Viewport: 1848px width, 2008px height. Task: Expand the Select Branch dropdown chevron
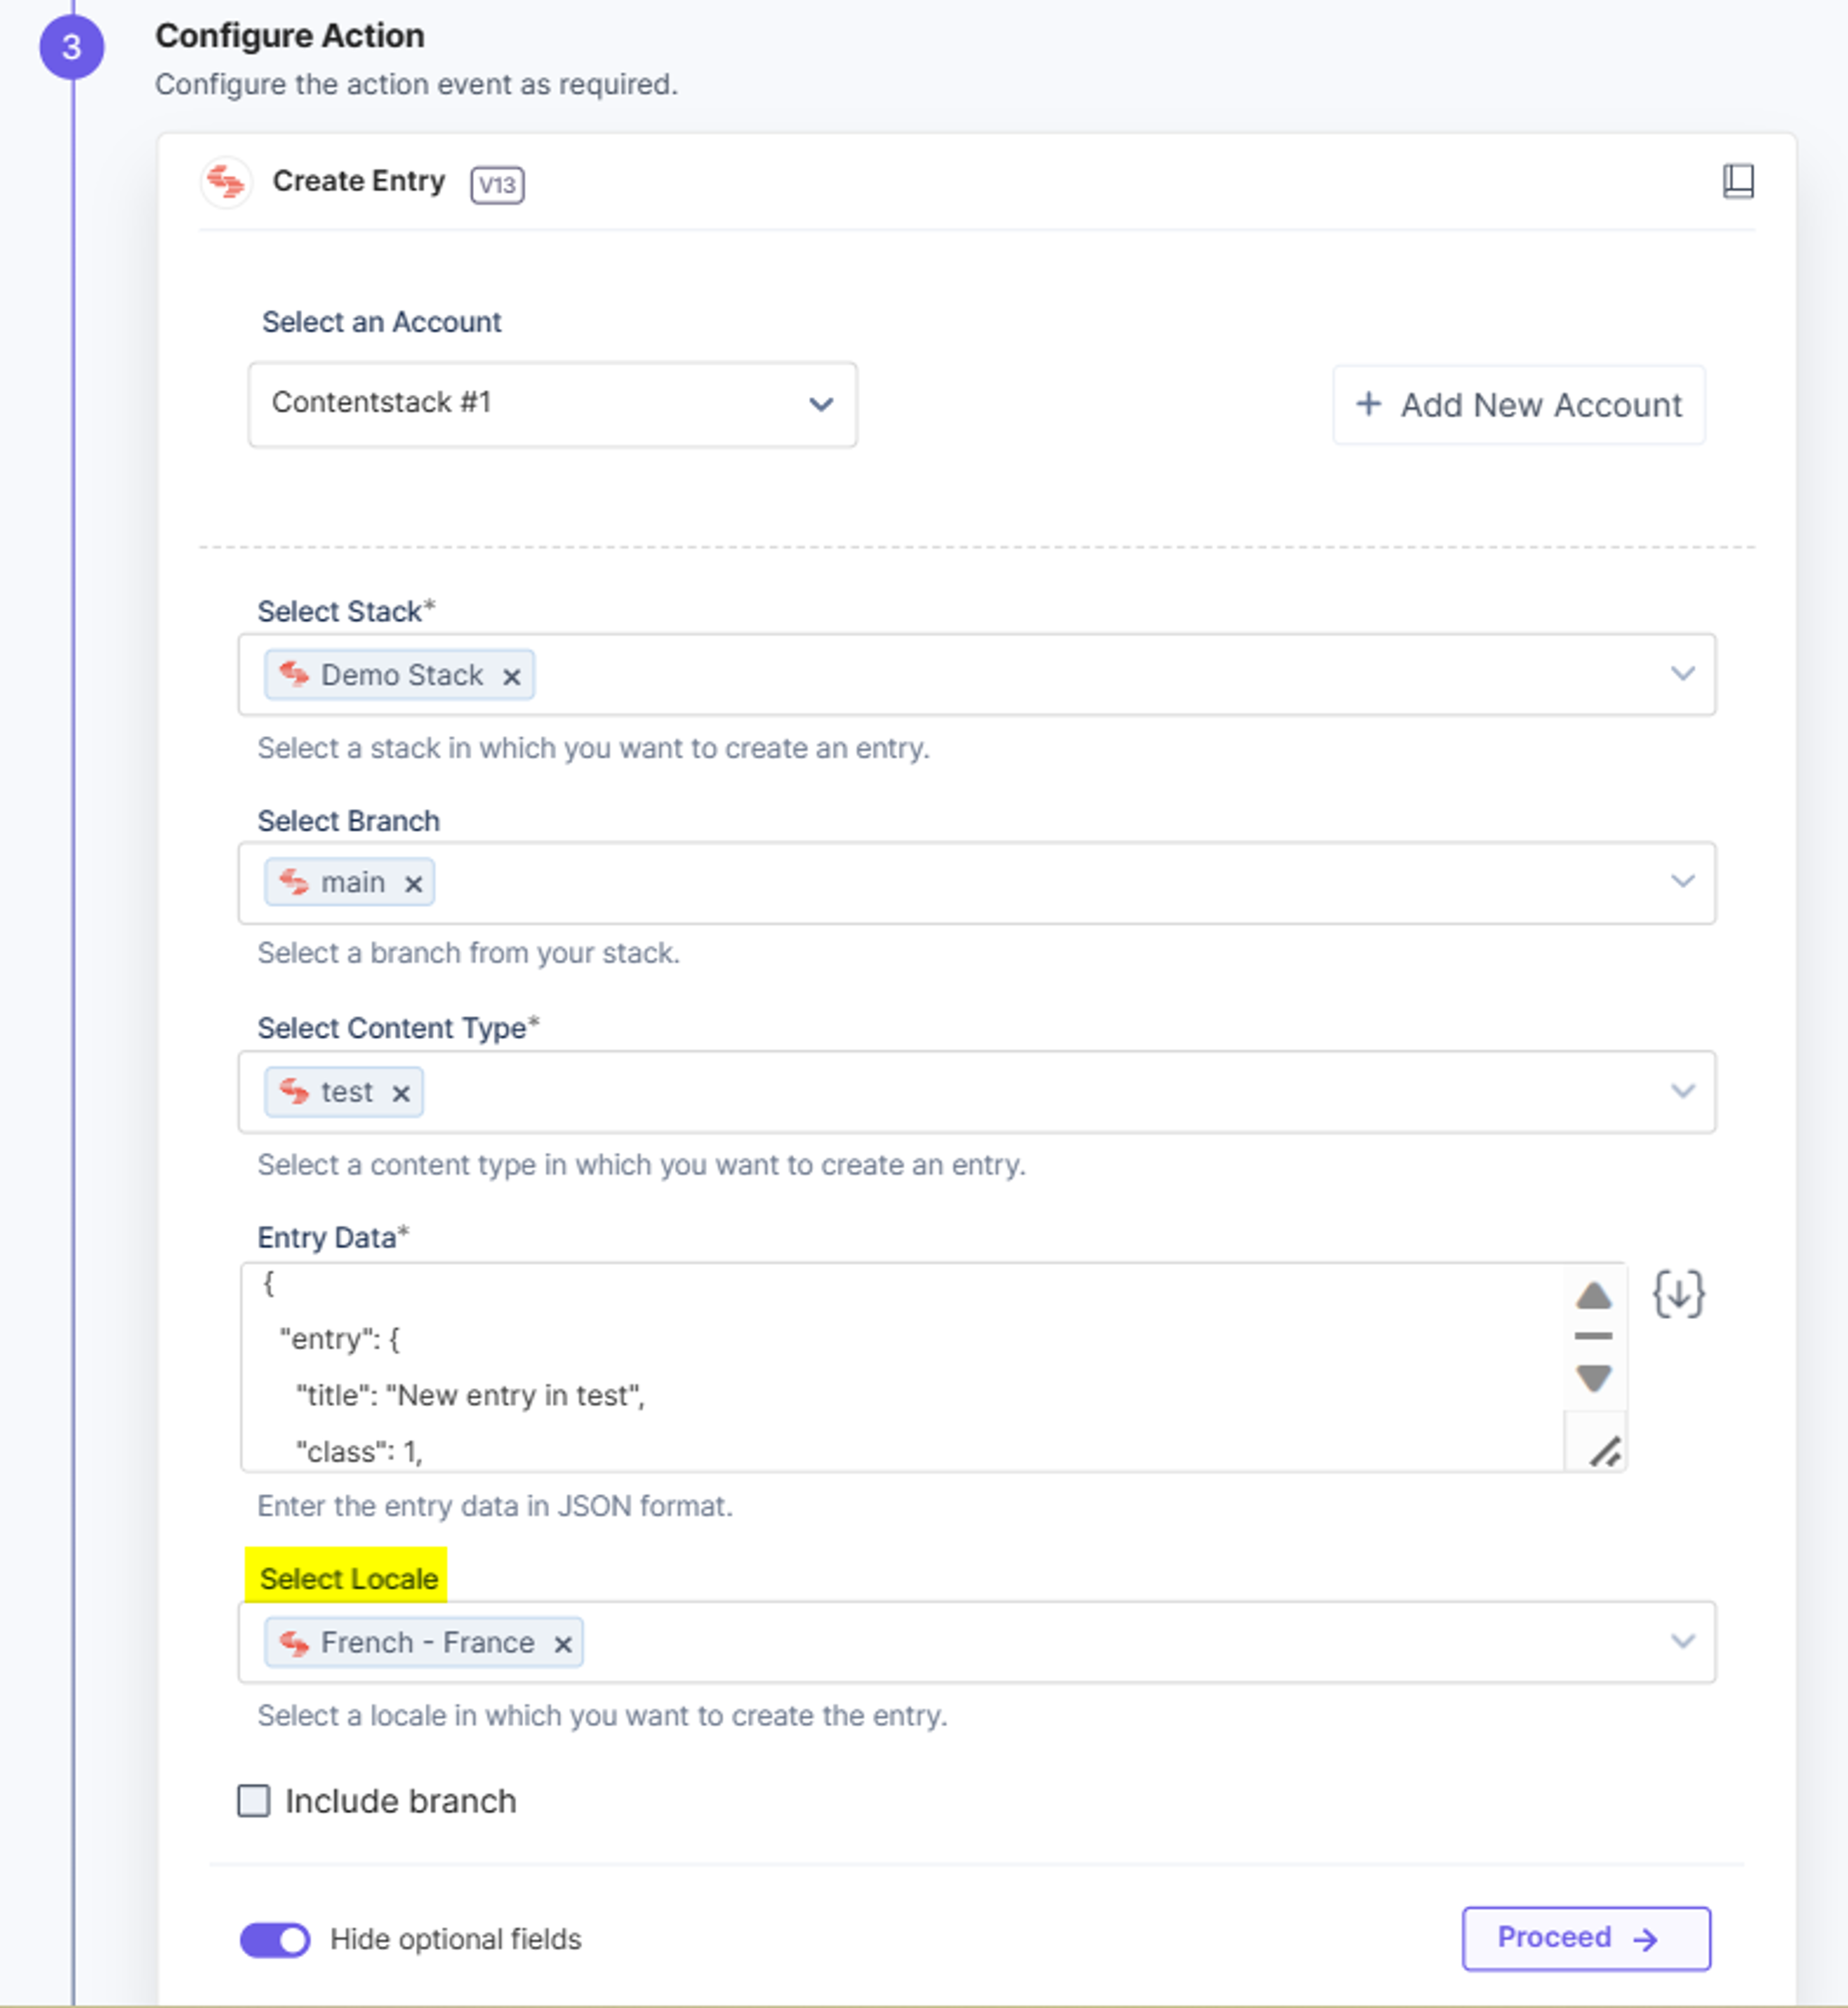coord(1683,881)
